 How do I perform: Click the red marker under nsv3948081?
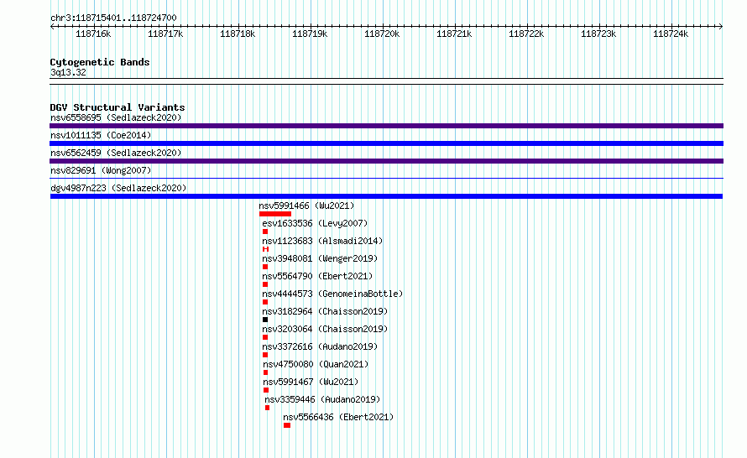(265, 267)
